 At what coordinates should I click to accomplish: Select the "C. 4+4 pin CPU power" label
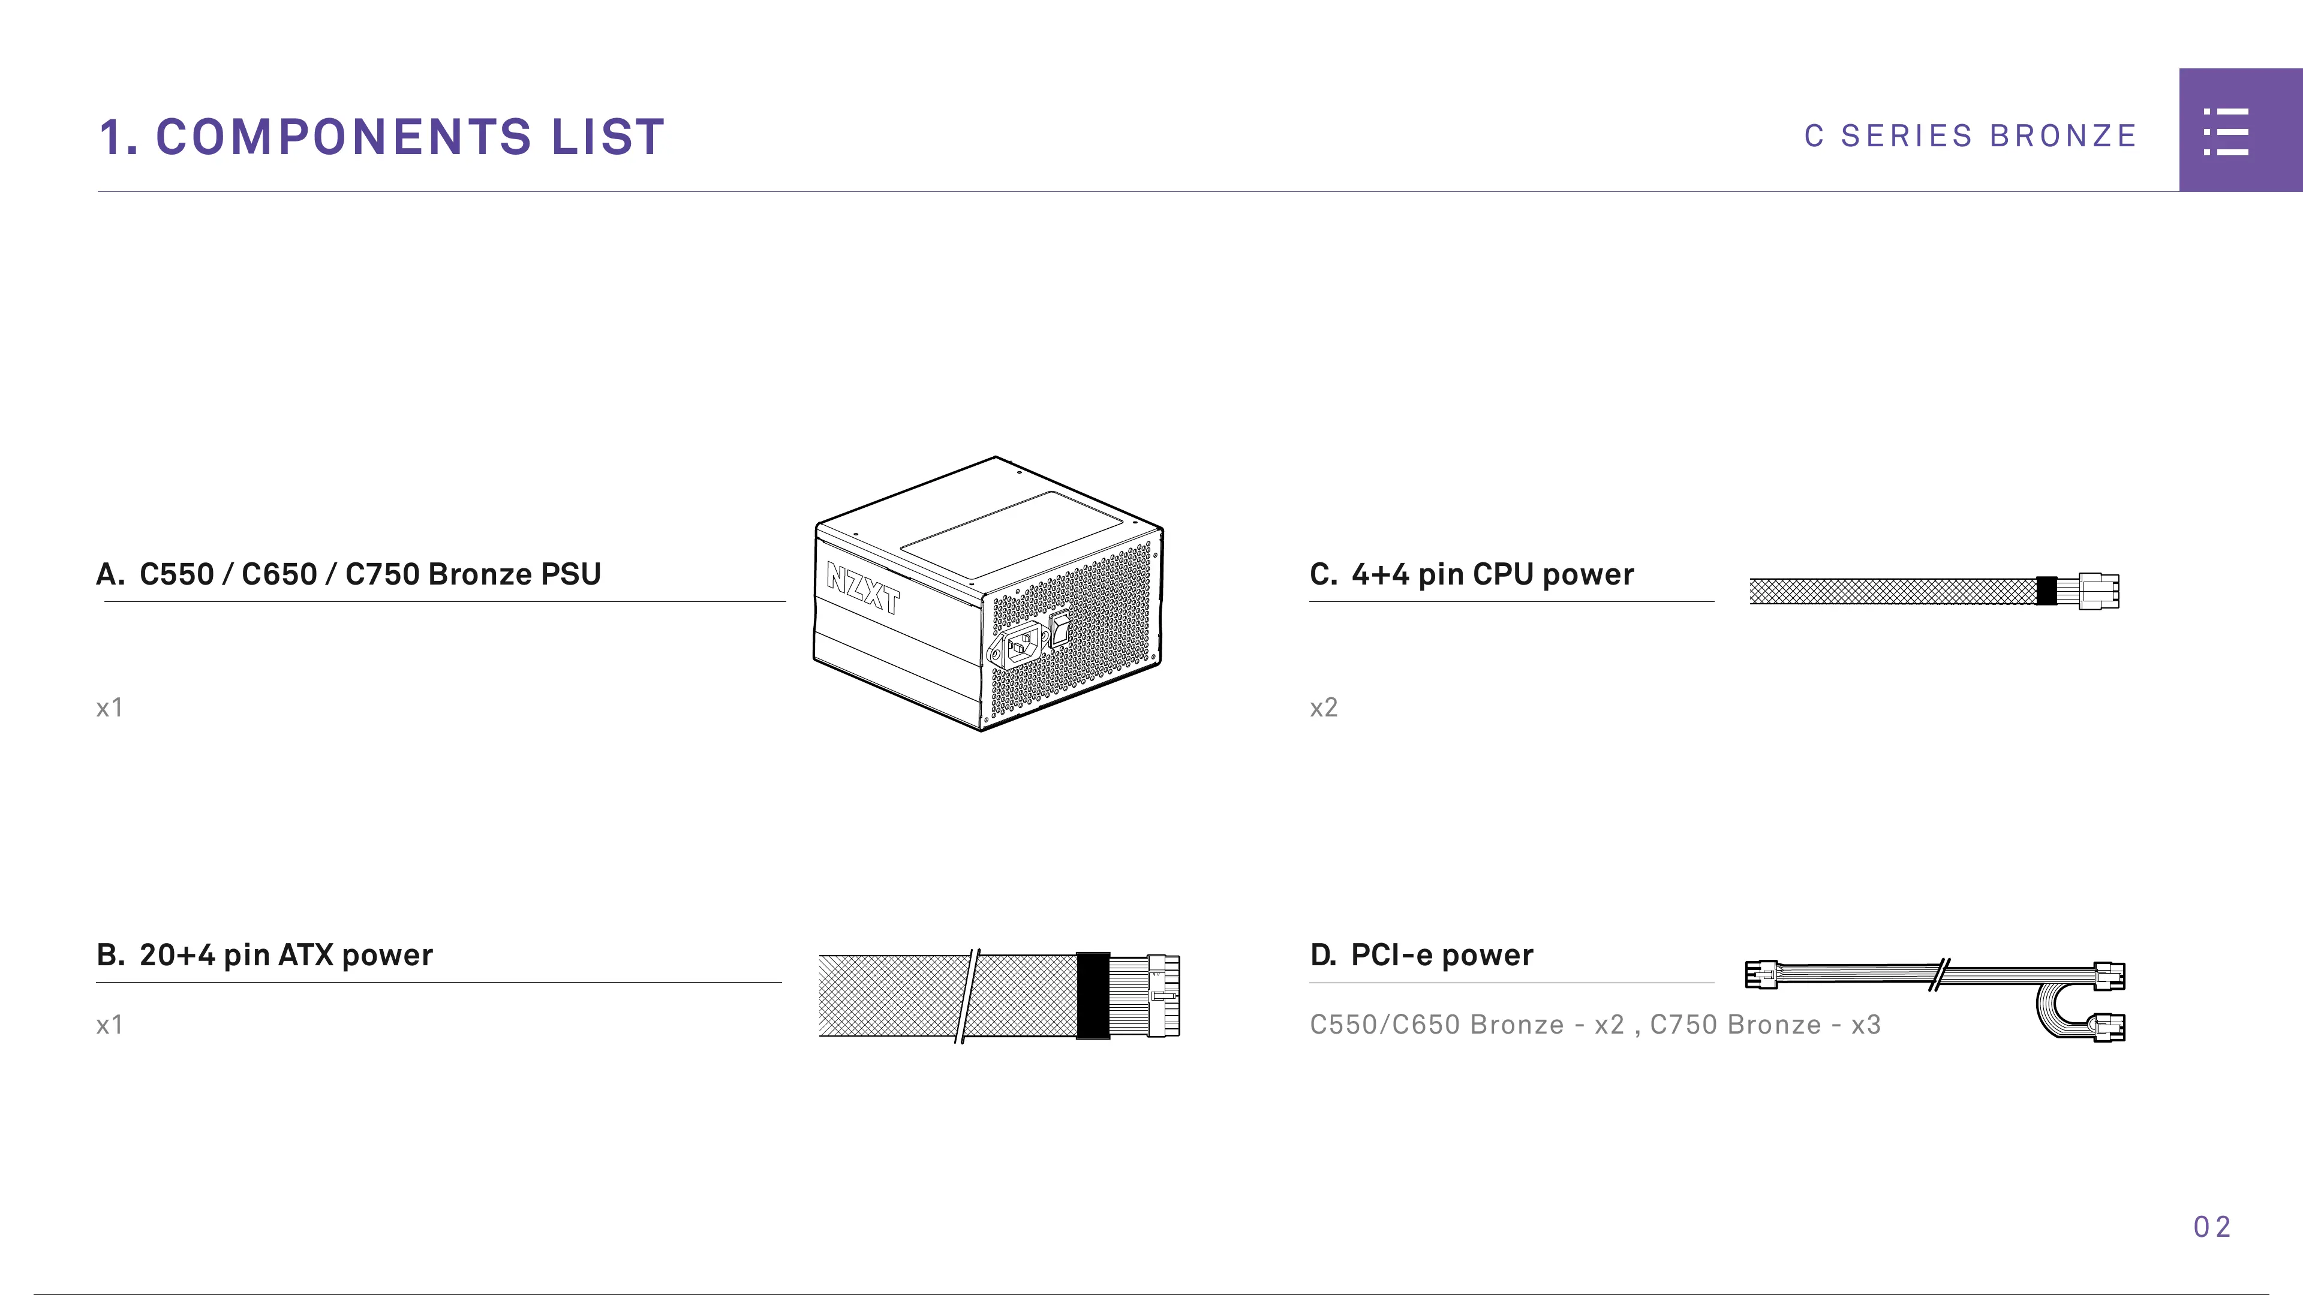[x=1472, y=574]
